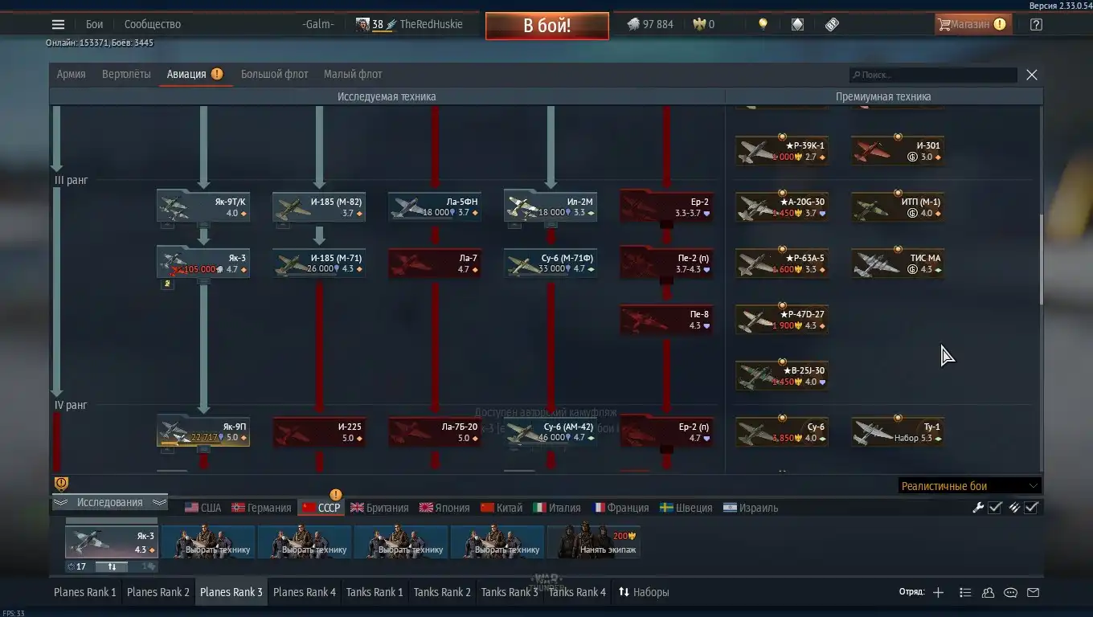
Task: Click the help question mark icon
Action: [1036, 24]
